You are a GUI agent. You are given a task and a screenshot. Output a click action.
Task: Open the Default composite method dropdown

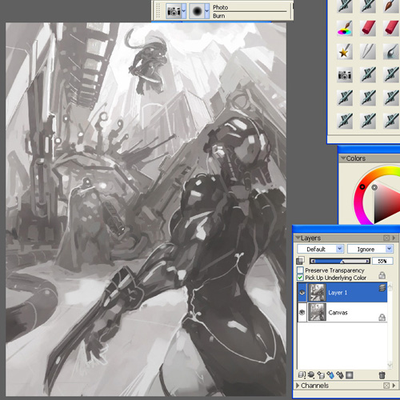[x=320, y=249]
